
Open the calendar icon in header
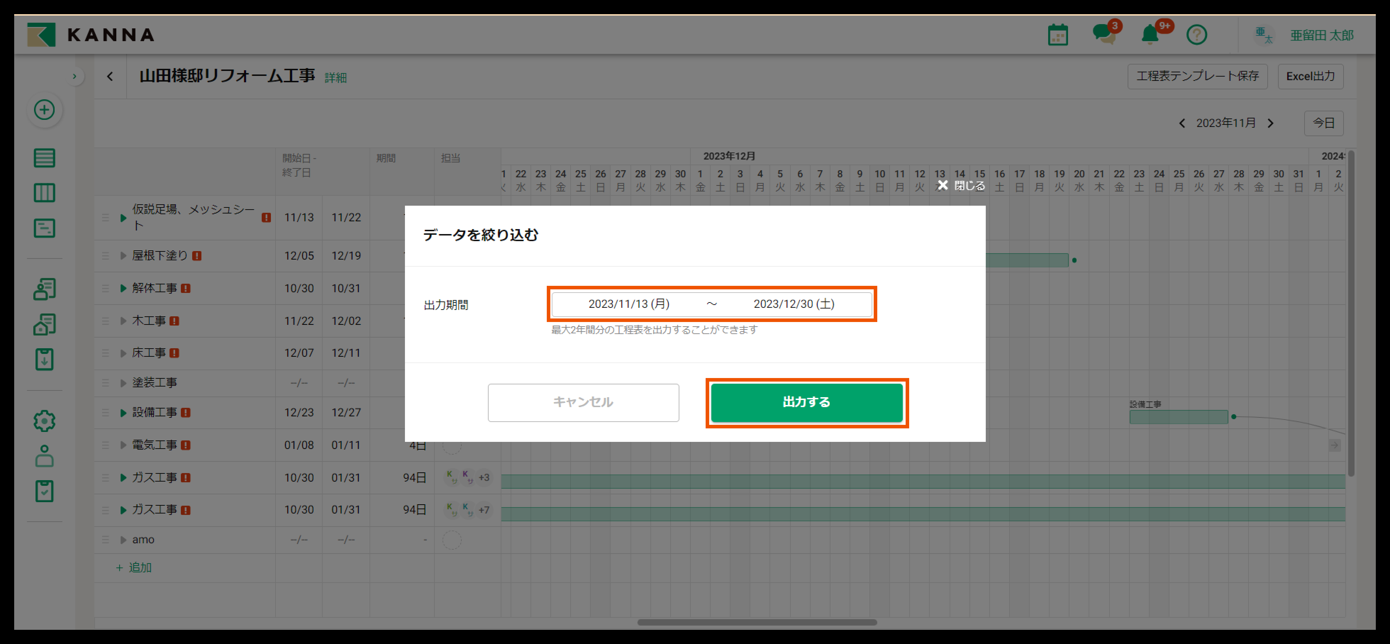point(1058,35)
